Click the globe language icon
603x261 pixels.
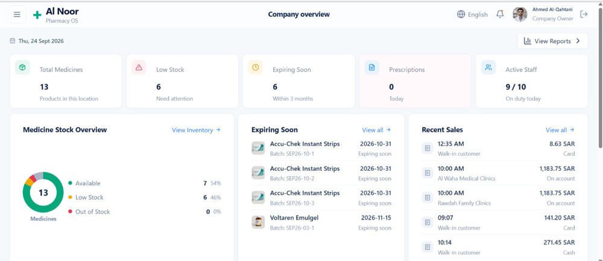click(461, 14)
